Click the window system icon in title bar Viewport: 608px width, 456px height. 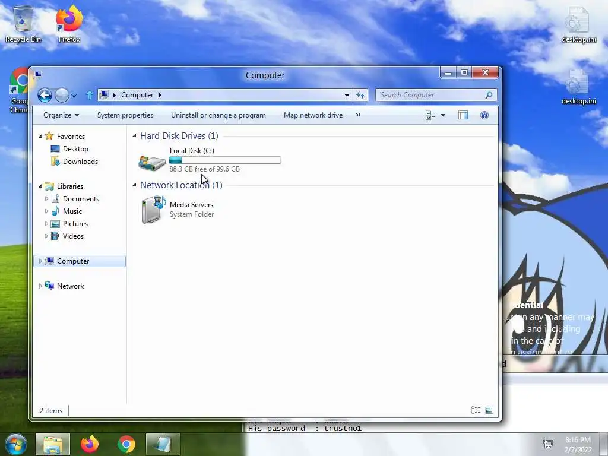[x=37, y=74]
